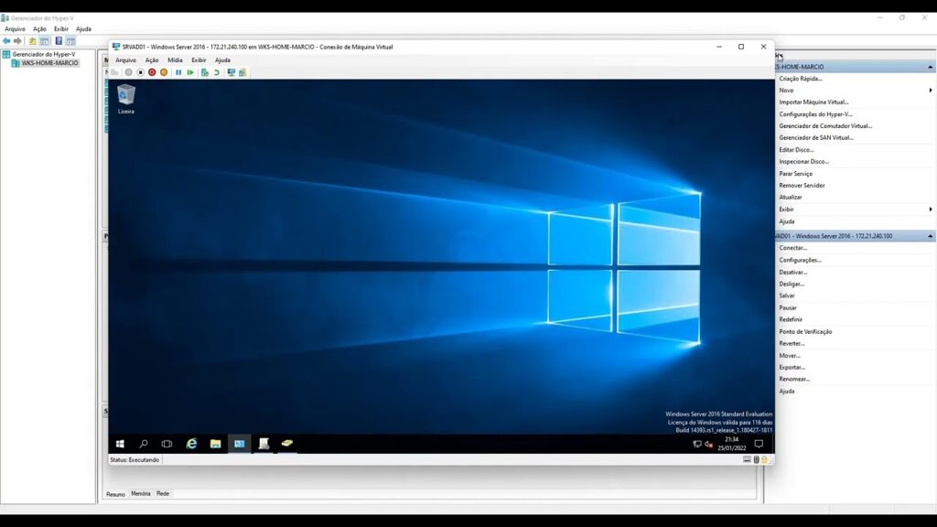Expand the Novo submenu arrow
Screen dimensions: 937x527
pyautogui.click(x=931, y=91)
